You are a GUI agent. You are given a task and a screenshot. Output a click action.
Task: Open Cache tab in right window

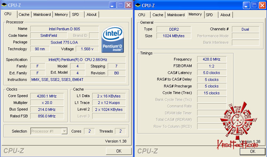tap(158, 15)
